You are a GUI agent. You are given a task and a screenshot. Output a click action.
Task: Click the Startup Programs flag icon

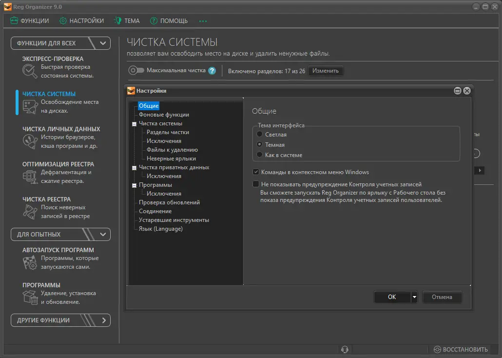pyautogui.click(x=30, y=263)
